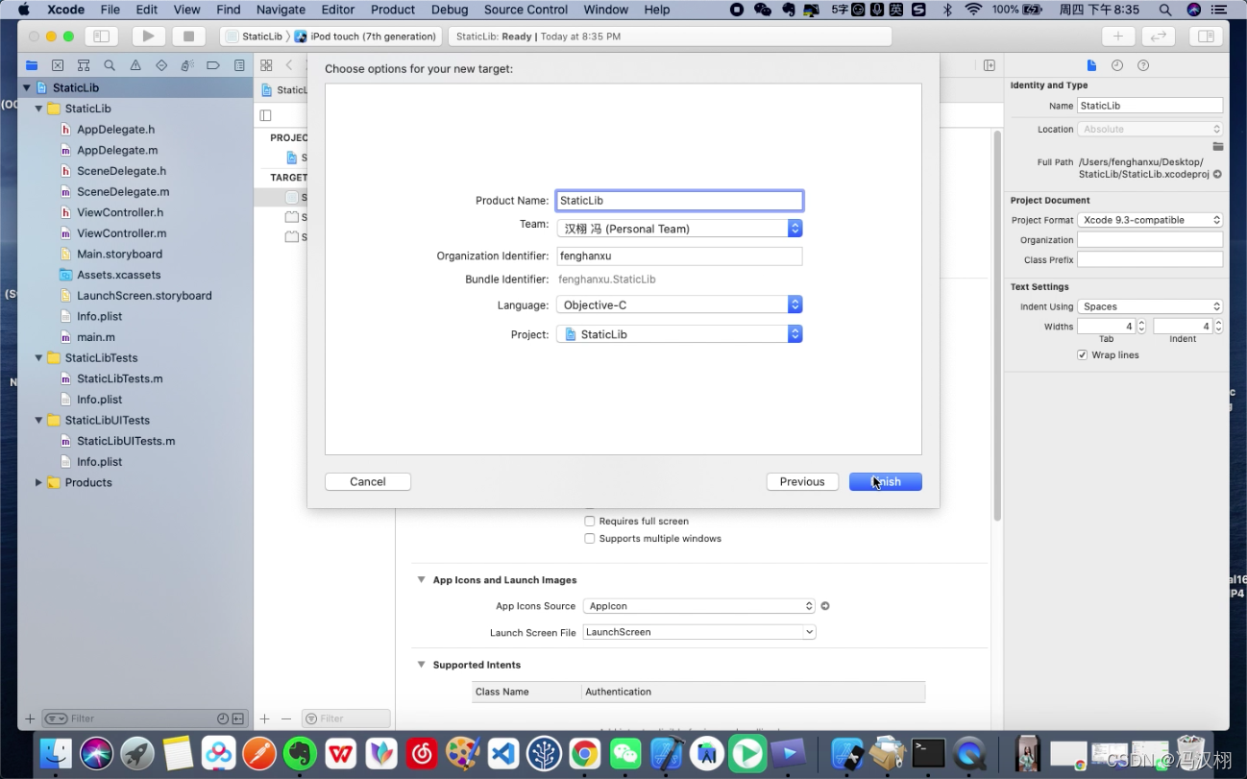Open the Report navigator icon

(x=239, y=65)
